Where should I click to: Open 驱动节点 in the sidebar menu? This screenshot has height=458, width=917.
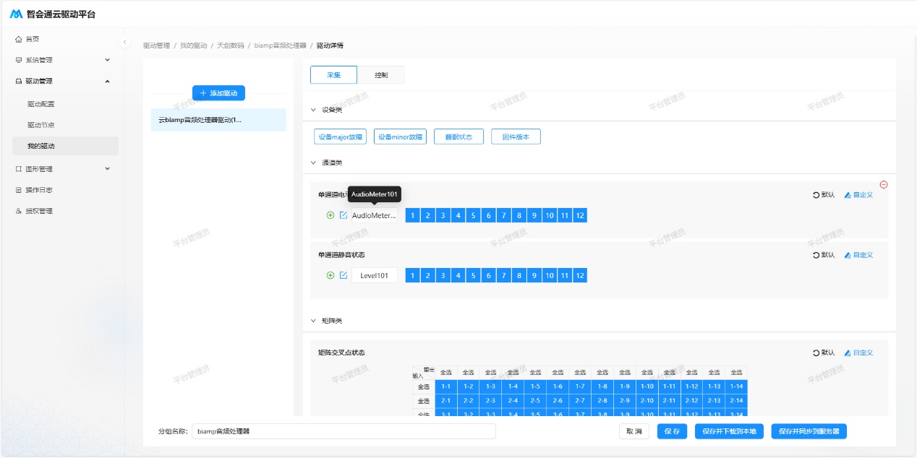41,125
